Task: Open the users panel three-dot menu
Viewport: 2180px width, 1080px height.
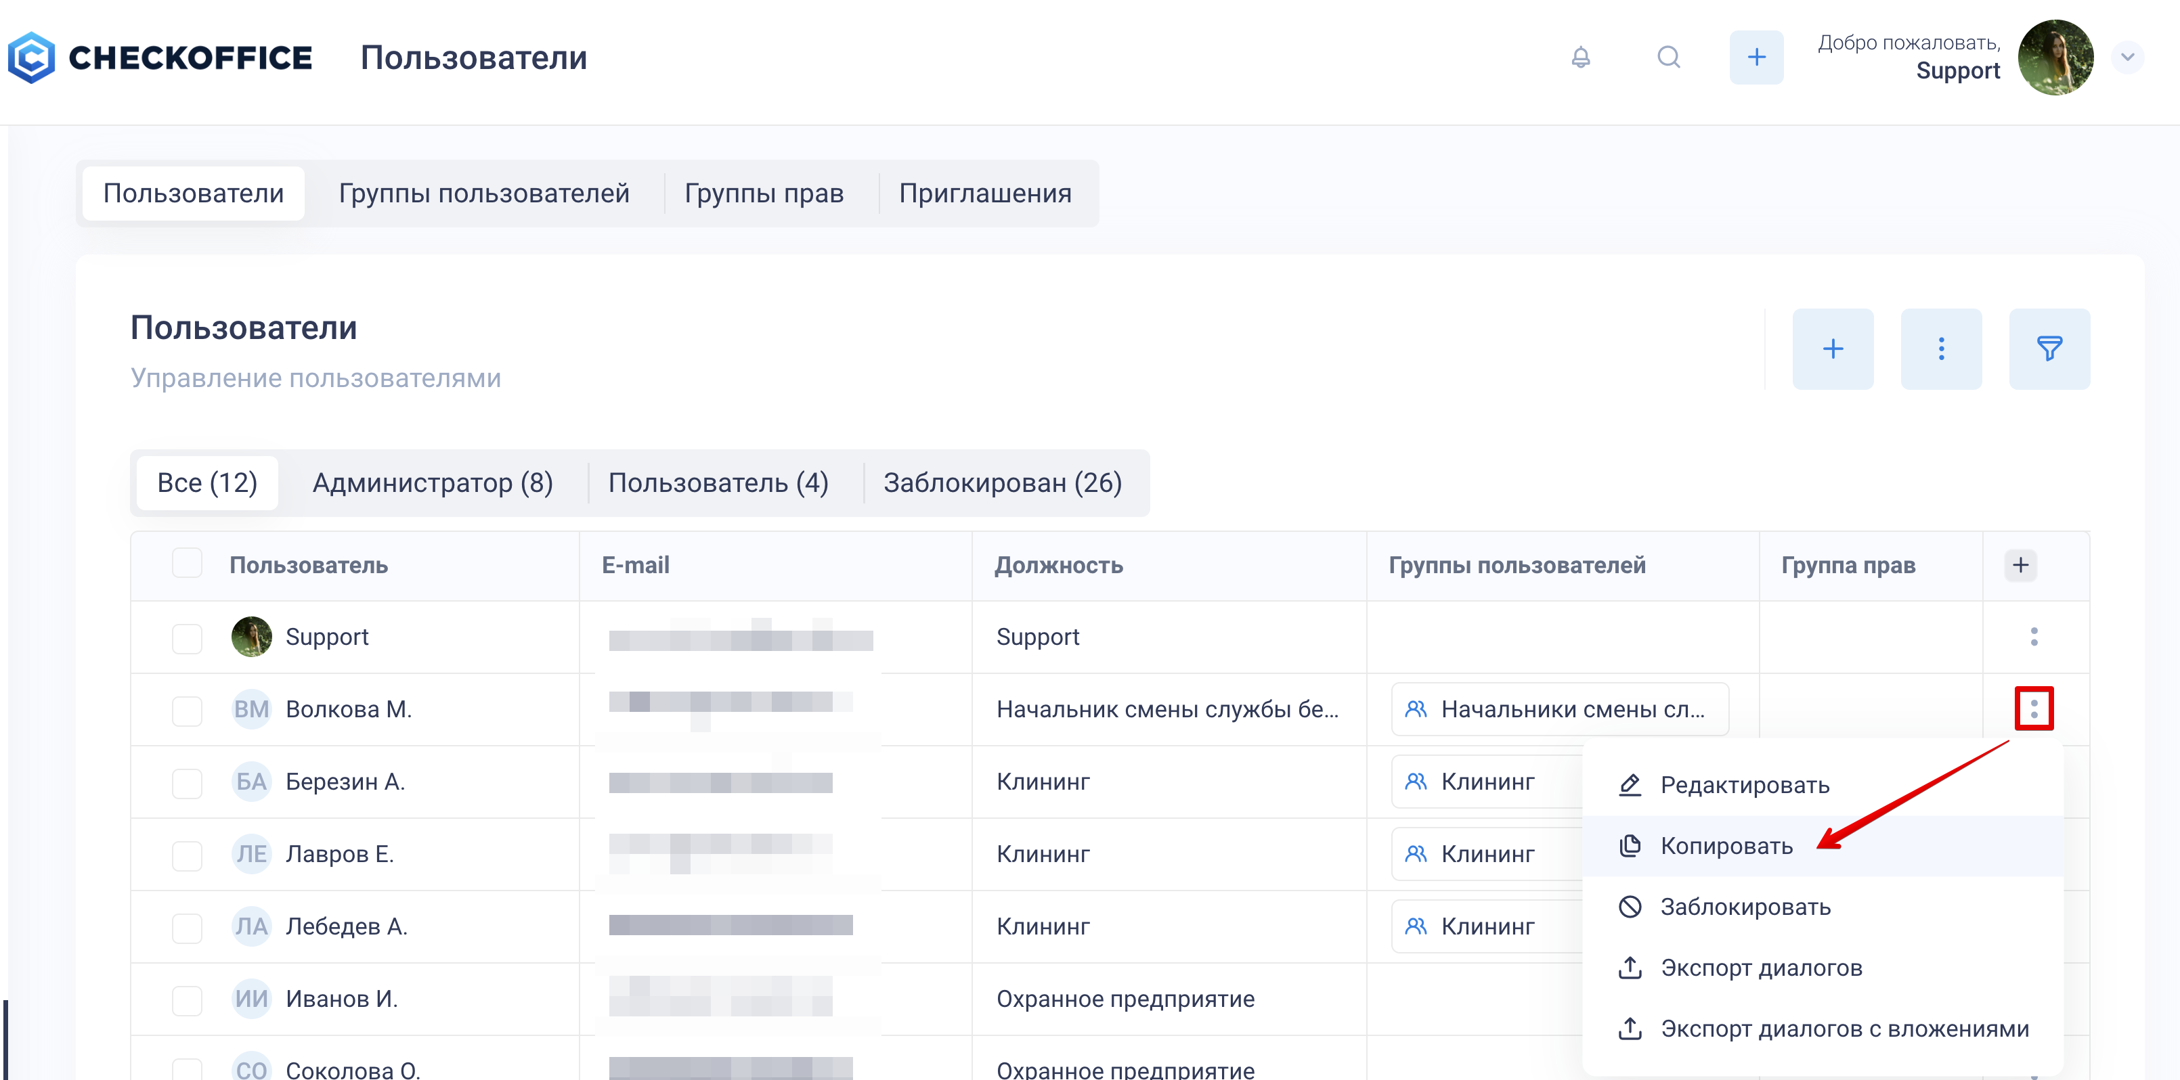Action: [x=1940, y=348]
